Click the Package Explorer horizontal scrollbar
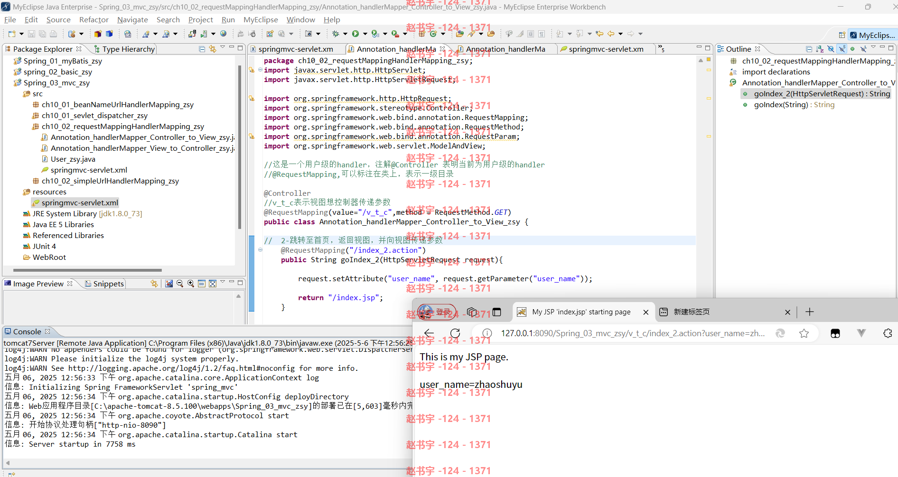The image size is (898, 477). (x=88, y=270)
